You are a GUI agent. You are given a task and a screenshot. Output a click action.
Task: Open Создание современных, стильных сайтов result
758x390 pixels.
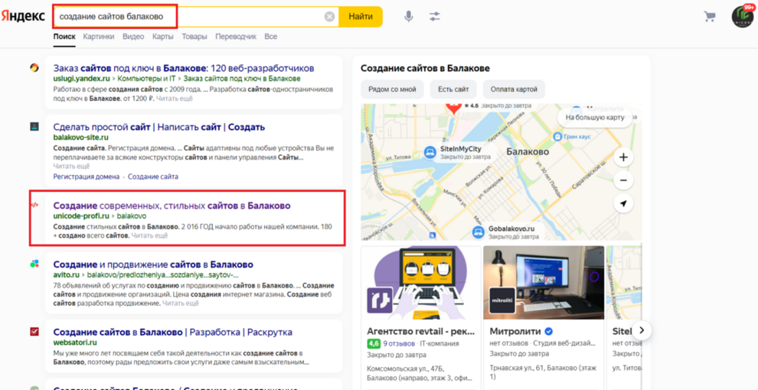[x=172, y=206]
